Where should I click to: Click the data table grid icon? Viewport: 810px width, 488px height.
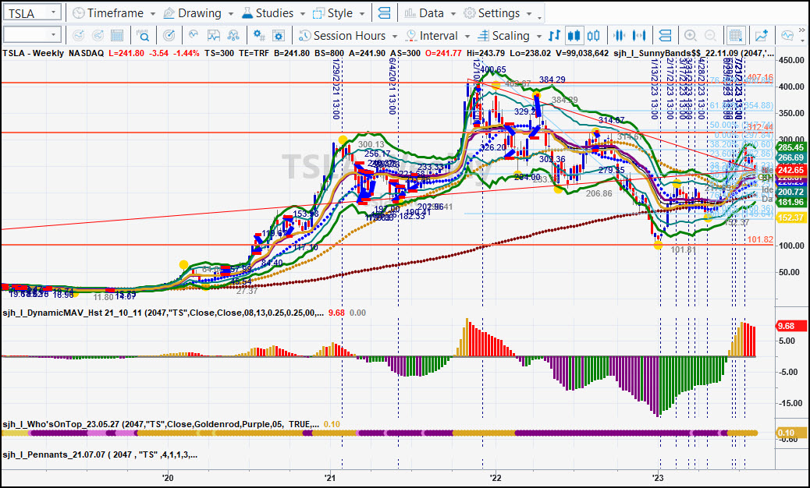[117, 36]
